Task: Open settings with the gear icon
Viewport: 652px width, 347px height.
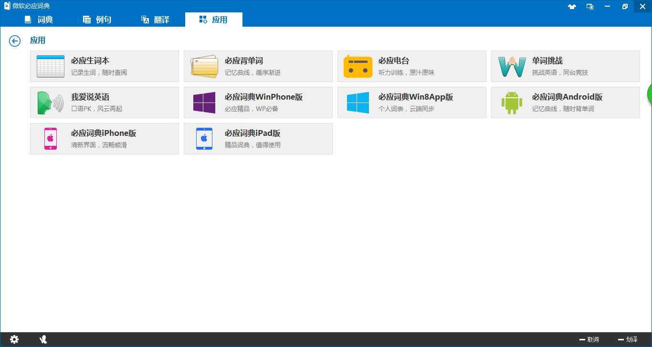Action: 14,339
